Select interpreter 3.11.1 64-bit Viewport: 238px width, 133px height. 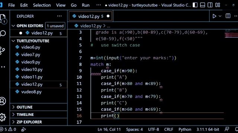pos(208,129)
